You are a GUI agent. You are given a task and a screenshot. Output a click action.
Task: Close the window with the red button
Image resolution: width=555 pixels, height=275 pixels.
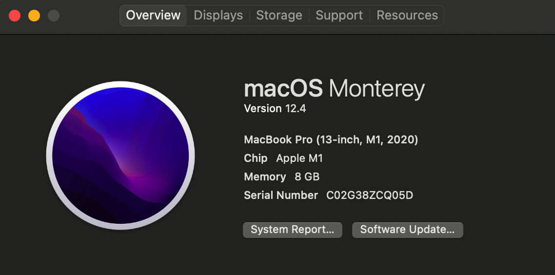click(x=15, y=16)
